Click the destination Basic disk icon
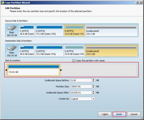 12,48
